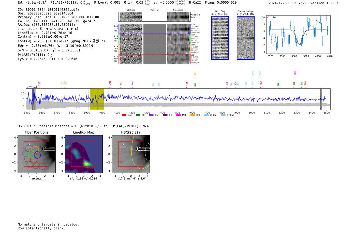The height and width of the screenshot is (242, 356).
Task: Open the Clean Image thumbnail
Action: [x=246, y=38]
